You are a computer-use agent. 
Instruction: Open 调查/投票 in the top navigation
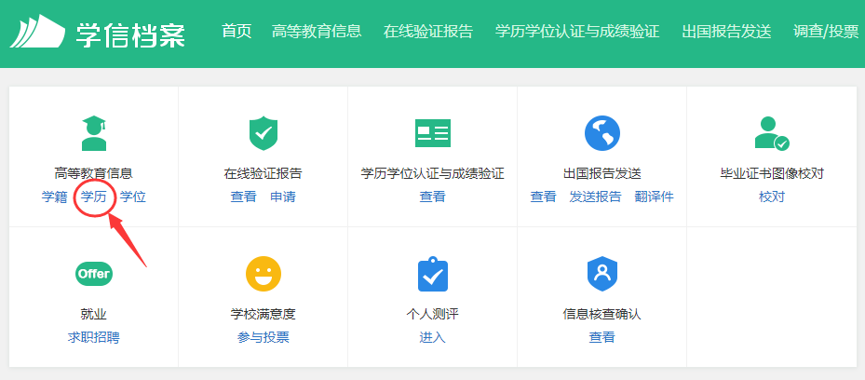coord(826,31)
